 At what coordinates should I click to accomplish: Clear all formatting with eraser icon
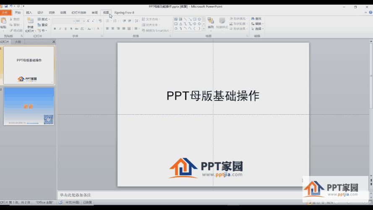(100, 21)
